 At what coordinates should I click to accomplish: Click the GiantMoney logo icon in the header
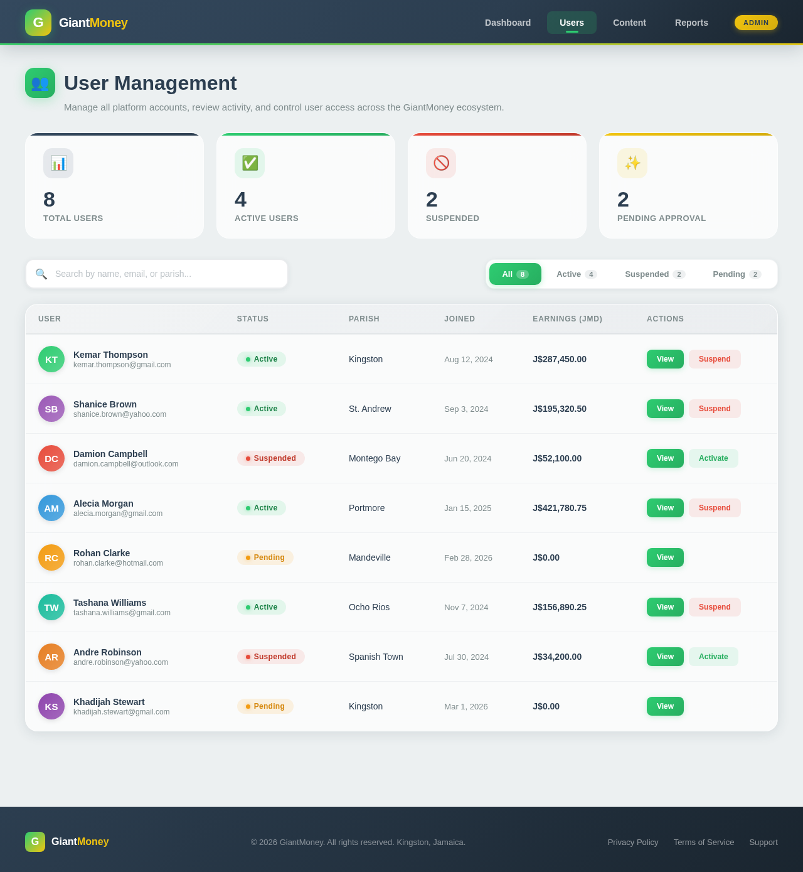point(38,23)
